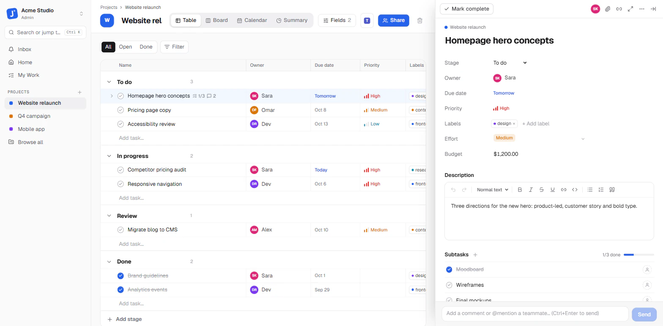The height and width of the screenshot is (326, 663).
Task: Add a new subtask with plus icon
Action: click(475, 255)
